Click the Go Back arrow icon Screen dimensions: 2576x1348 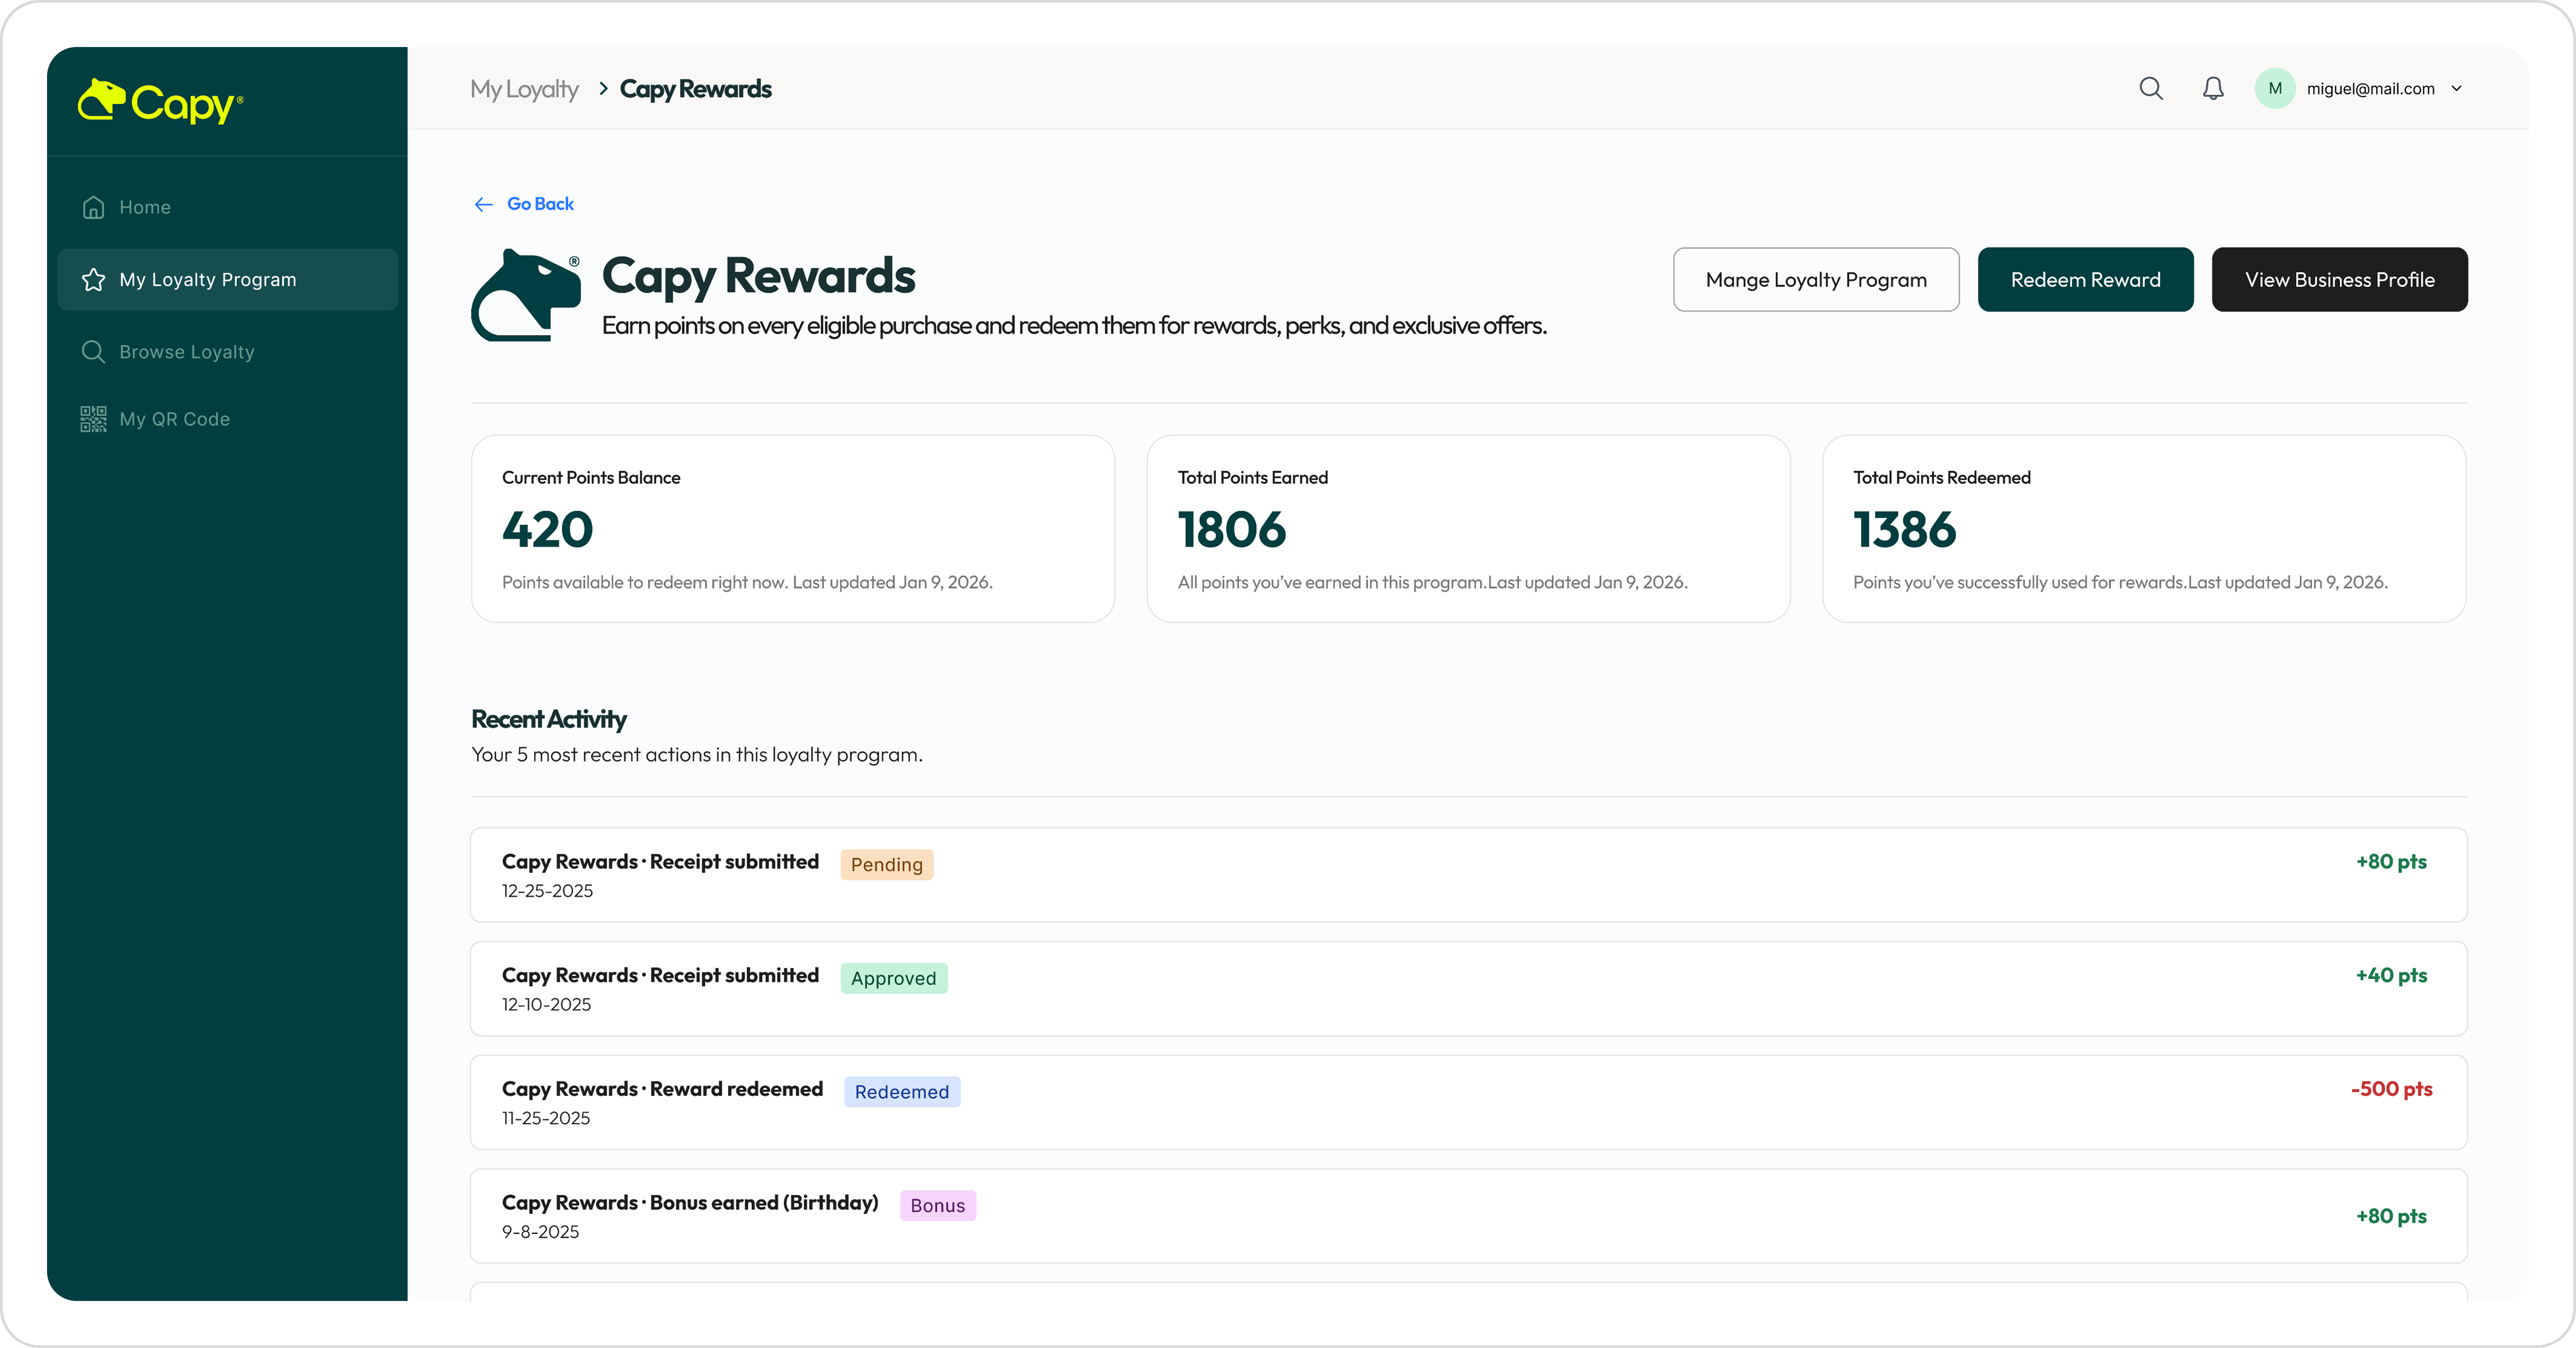(x=484, y=205)
